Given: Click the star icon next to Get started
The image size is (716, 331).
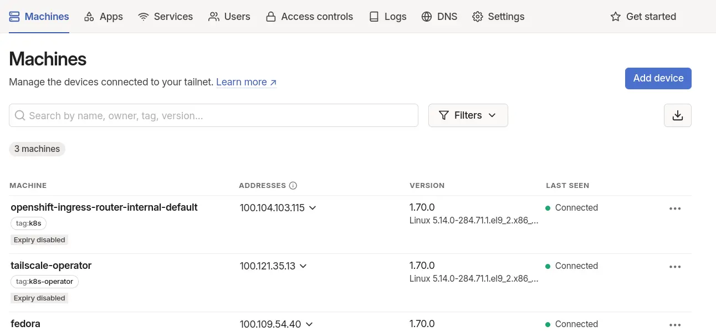Looking at the screenshot, I should 615,17.
